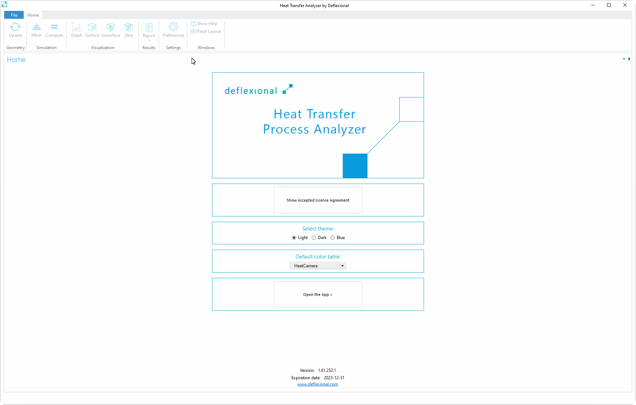636x405 pixels.
Task: Click the expiration date 2023-12-31
Action: (334, 378)
